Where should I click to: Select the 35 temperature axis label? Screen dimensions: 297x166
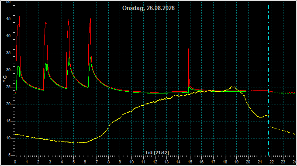click(8, 53)
